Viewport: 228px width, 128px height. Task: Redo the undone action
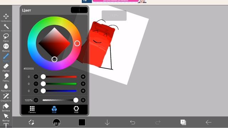click(158, 122)
